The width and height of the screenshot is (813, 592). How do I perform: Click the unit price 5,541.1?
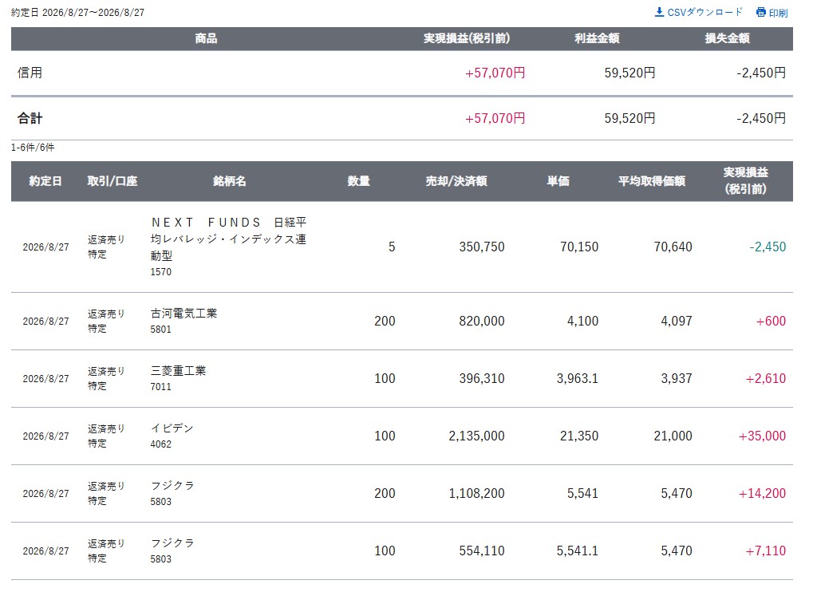[578, 551]
